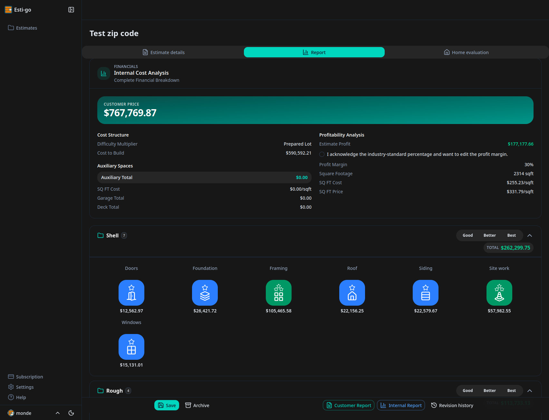This screenshot has width=549, height=420.
Task: Click the customer price $767,769.87
Action: coord(130,113)
